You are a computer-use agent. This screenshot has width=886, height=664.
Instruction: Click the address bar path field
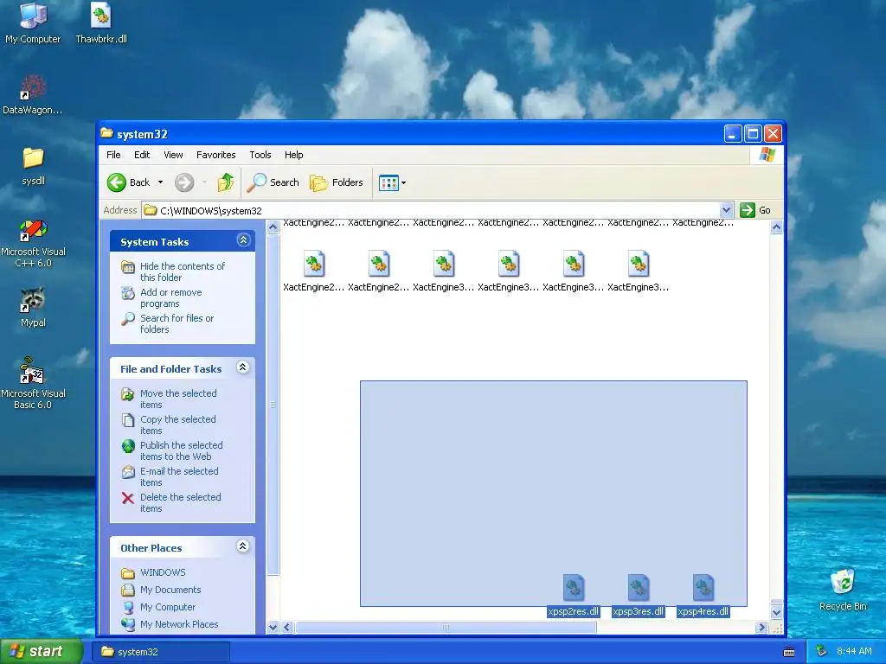click(429, 210)
